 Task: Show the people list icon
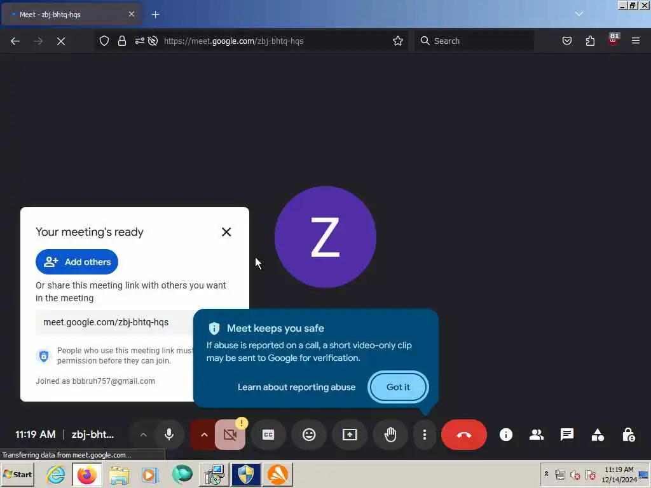pyautogui.click(x=537, y=435)
